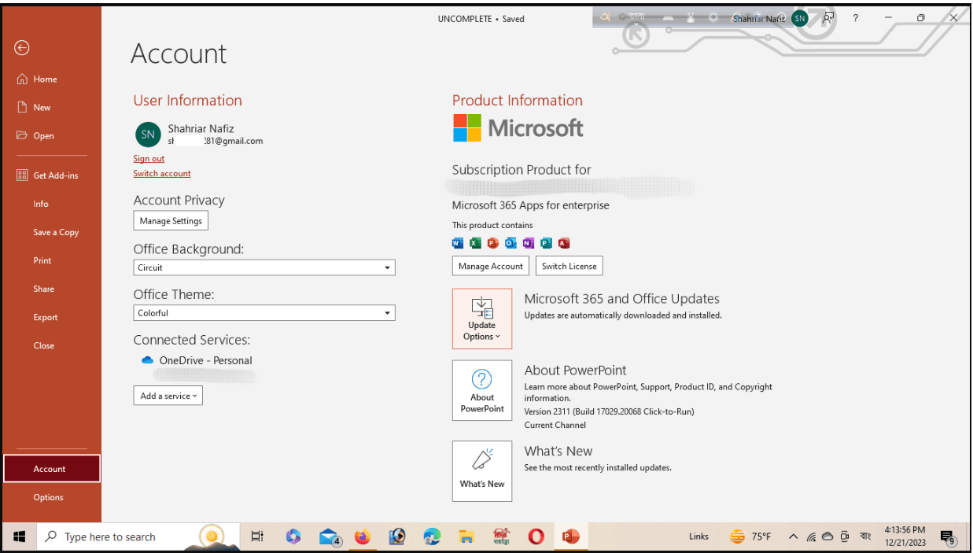The image size is (973, 553).
Task: Click the 'OneDrive - Personal' service entry
Action: point(205,360)
